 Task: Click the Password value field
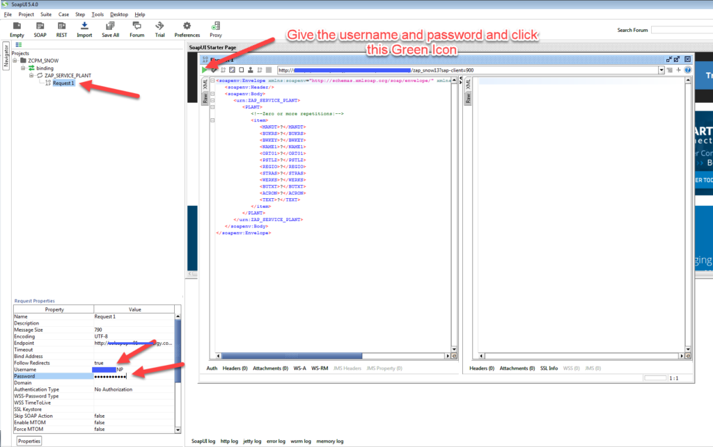(x=134, y=376)
